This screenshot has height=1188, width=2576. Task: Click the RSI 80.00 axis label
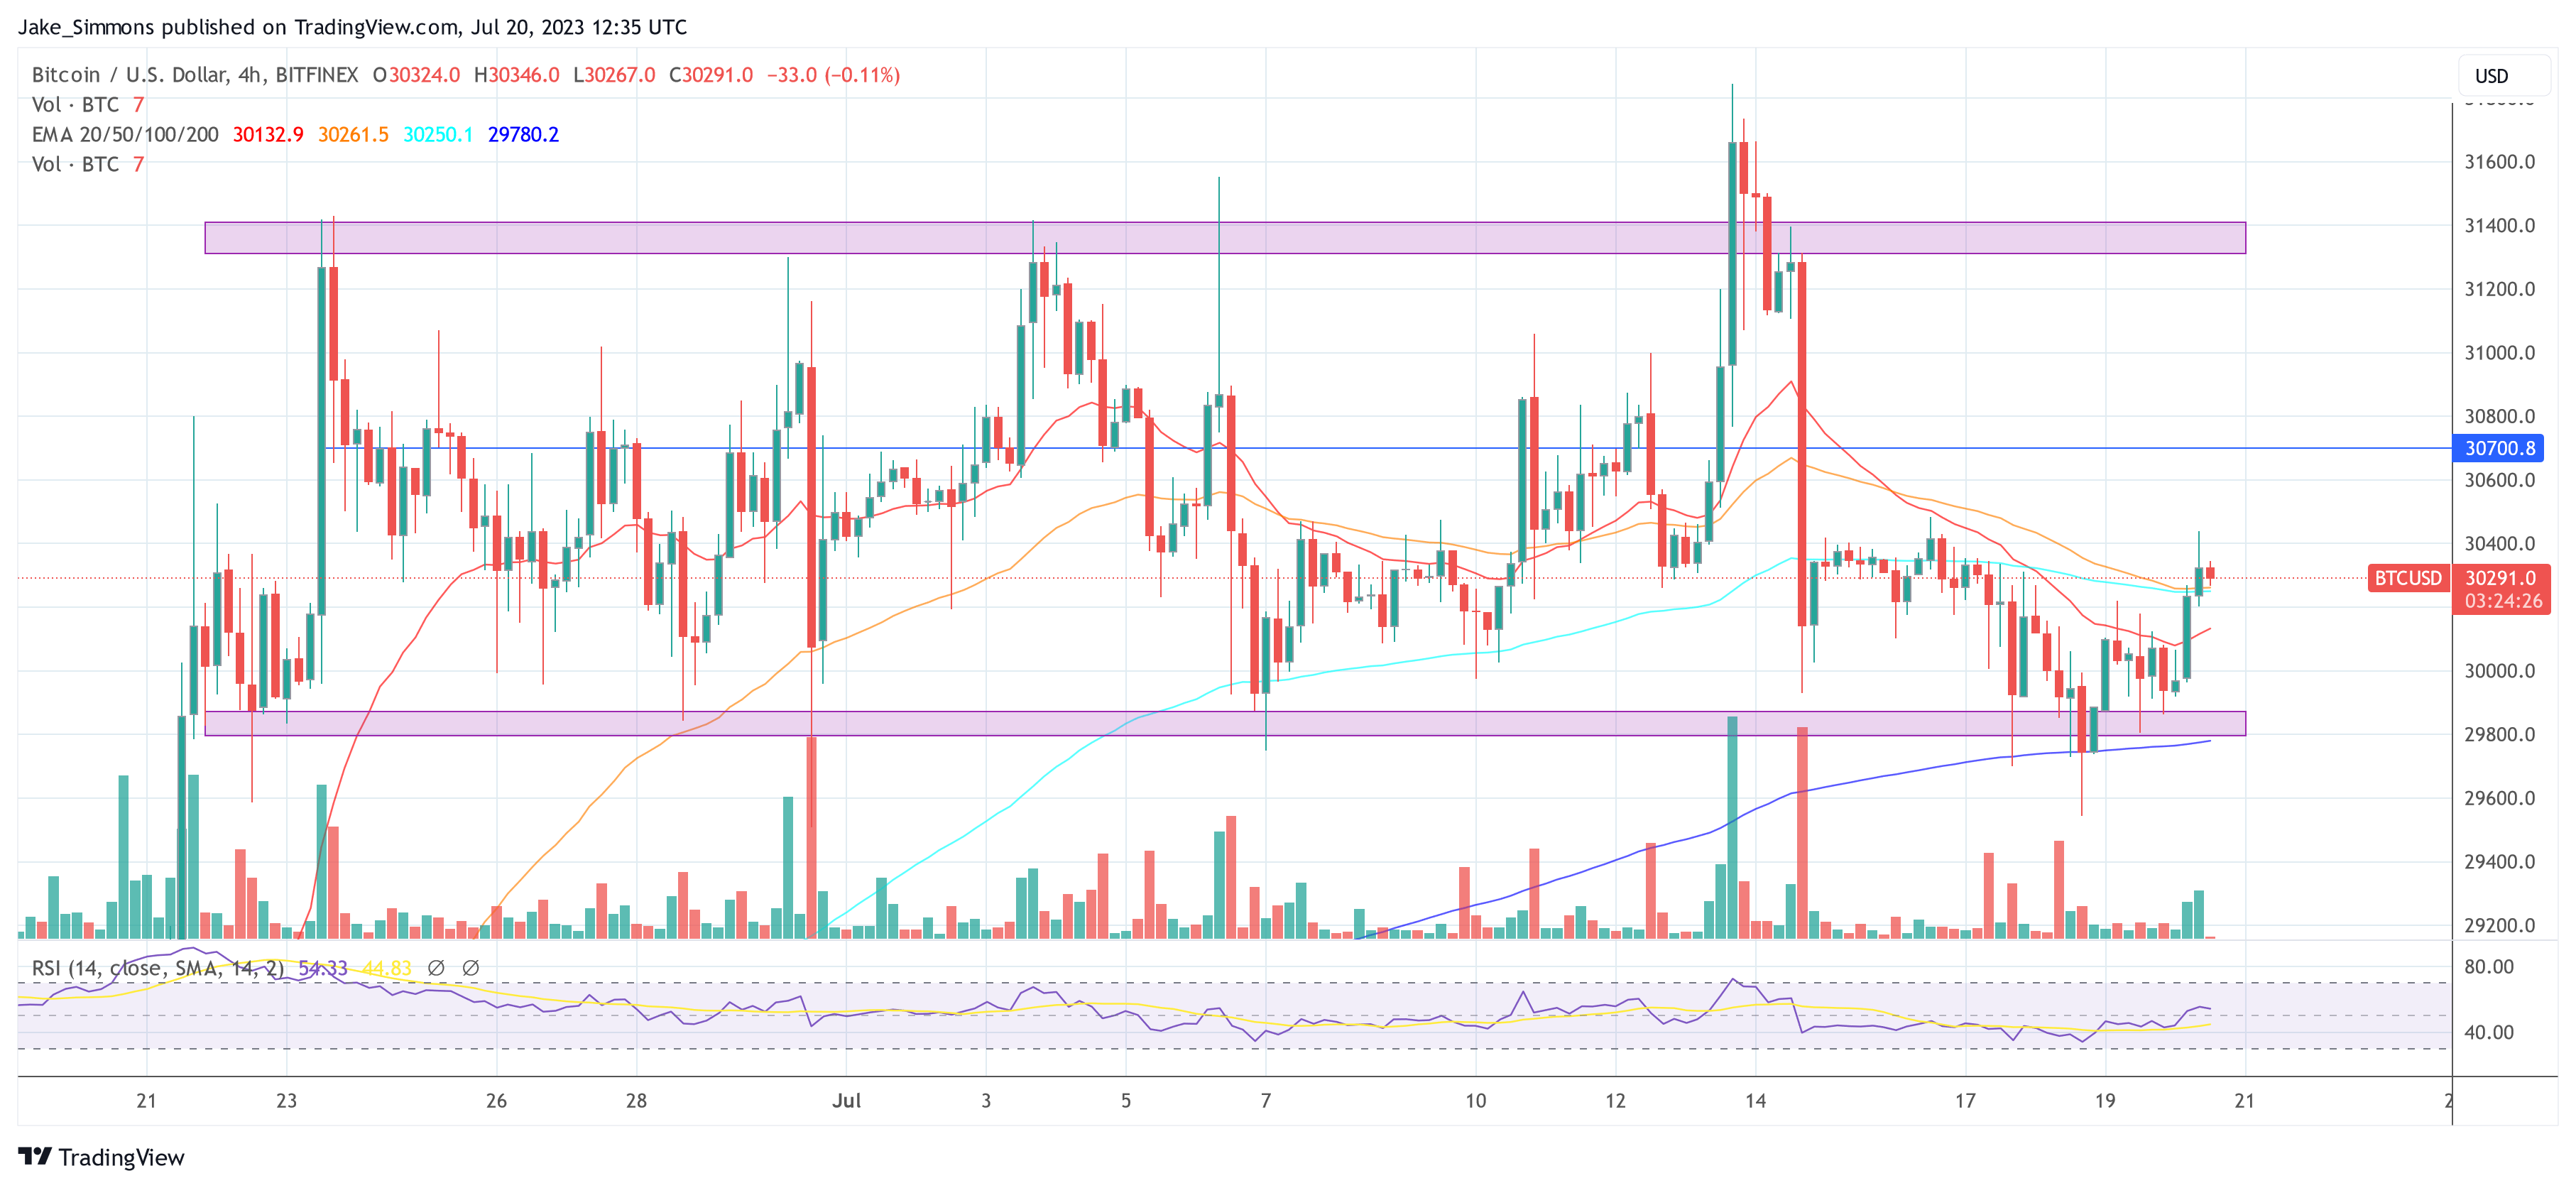[2488, 967]
